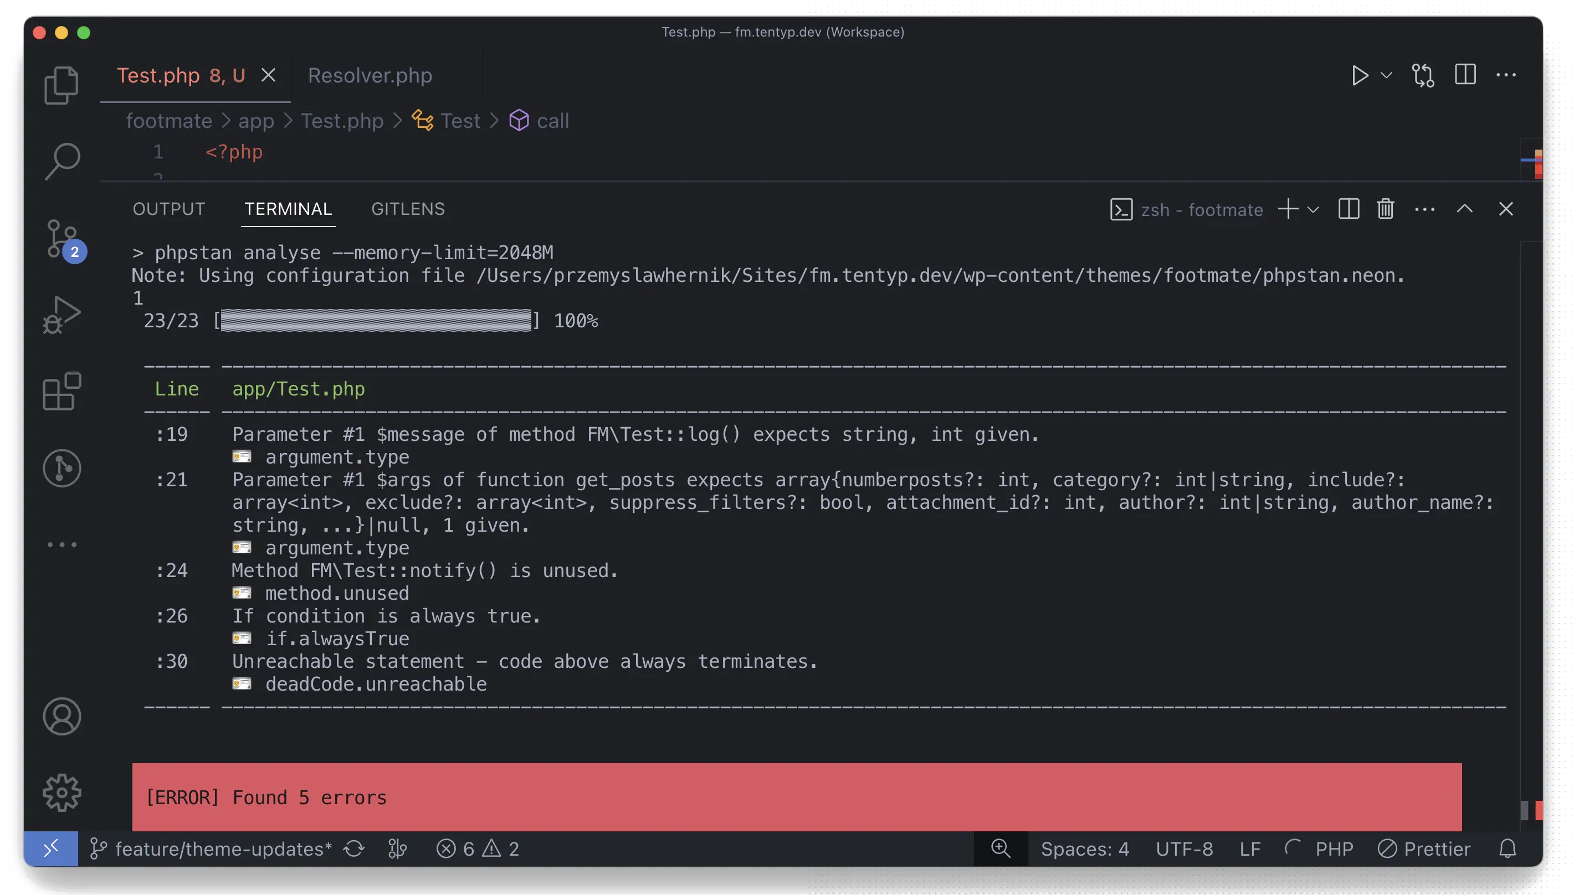1579x895 pixels.
Task: Open the GitLens view in activity bar
Action: pos(61,468)
